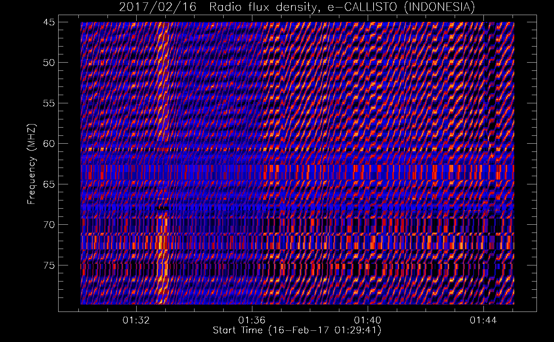This screenshot has height=342, width=554.
Task: Click the 50 frequency tick label
Action: [x=48, y=63]
